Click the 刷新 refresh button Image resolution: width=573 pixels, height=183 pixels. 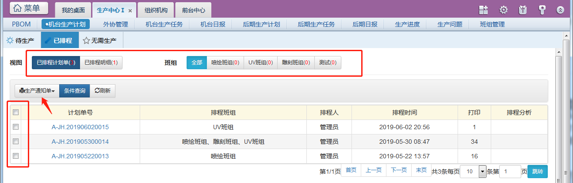click(103, 91)
